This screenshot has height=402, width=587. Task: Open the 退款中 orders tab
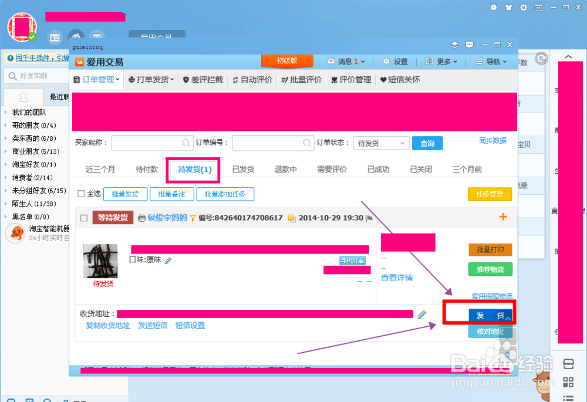tap(286, 168)
